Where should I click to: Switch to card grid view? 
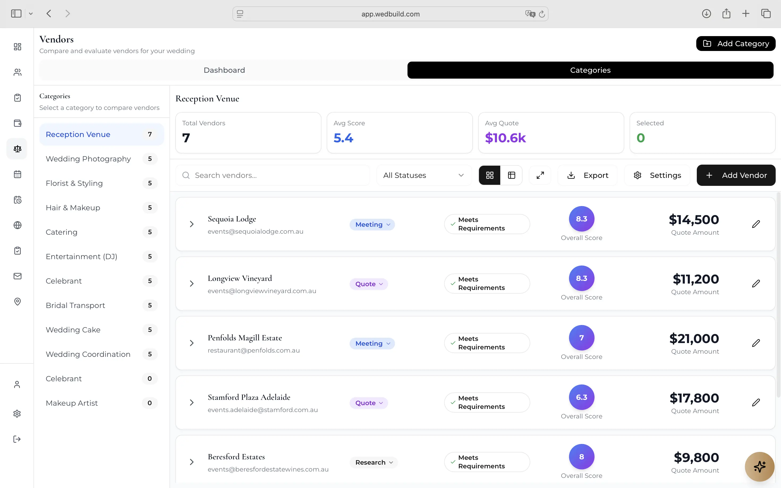pyautogui.click(x=490, y=175)
